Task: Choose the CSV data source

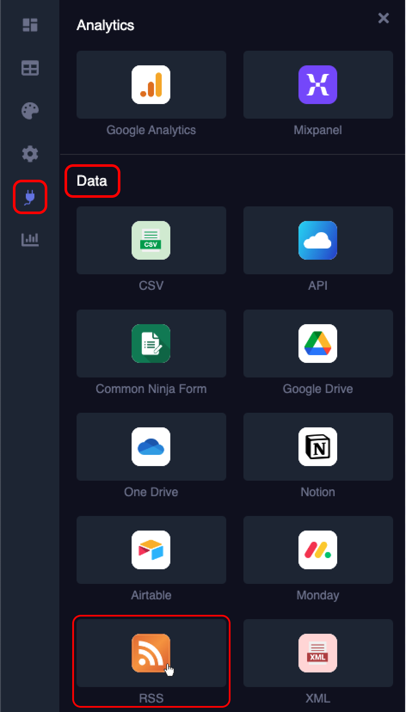Action: click(151, 240)
